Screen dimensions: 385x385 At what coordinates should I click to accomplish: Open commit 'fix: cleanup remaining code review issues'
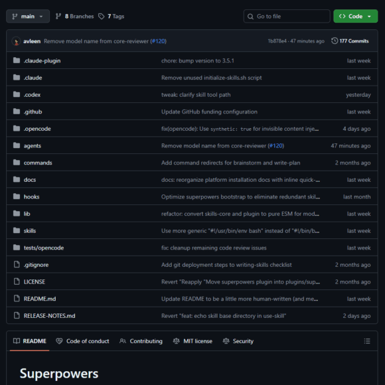[214, 248]
